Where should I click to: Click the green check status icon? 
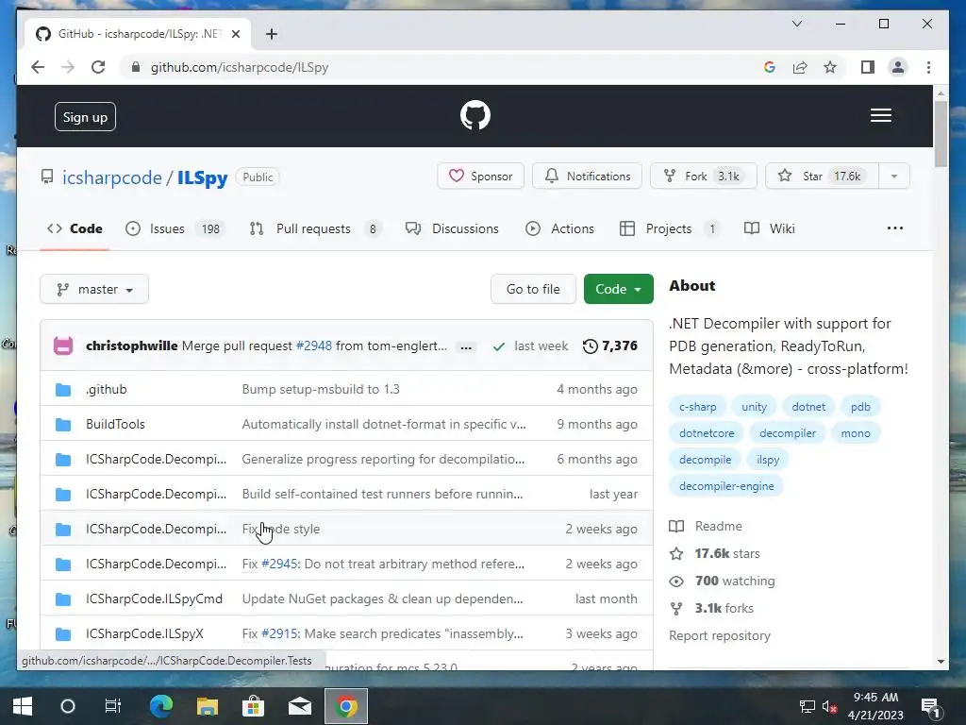pyautogui.click(x=498, y=346)
